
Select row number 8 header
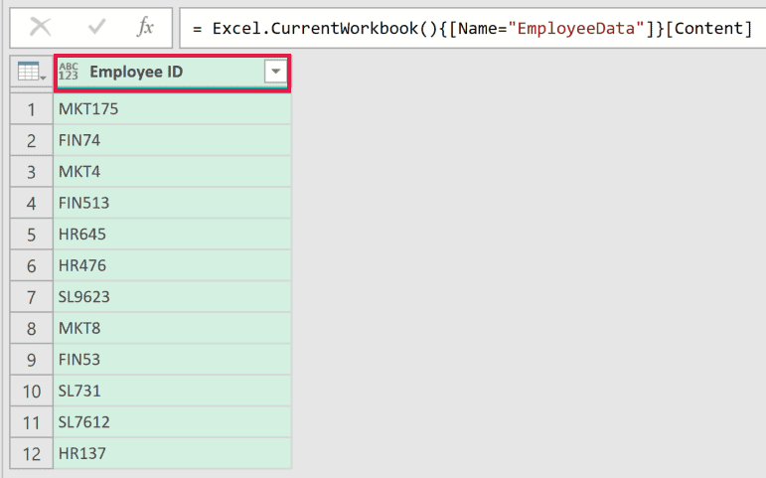[x=31, y=328]
